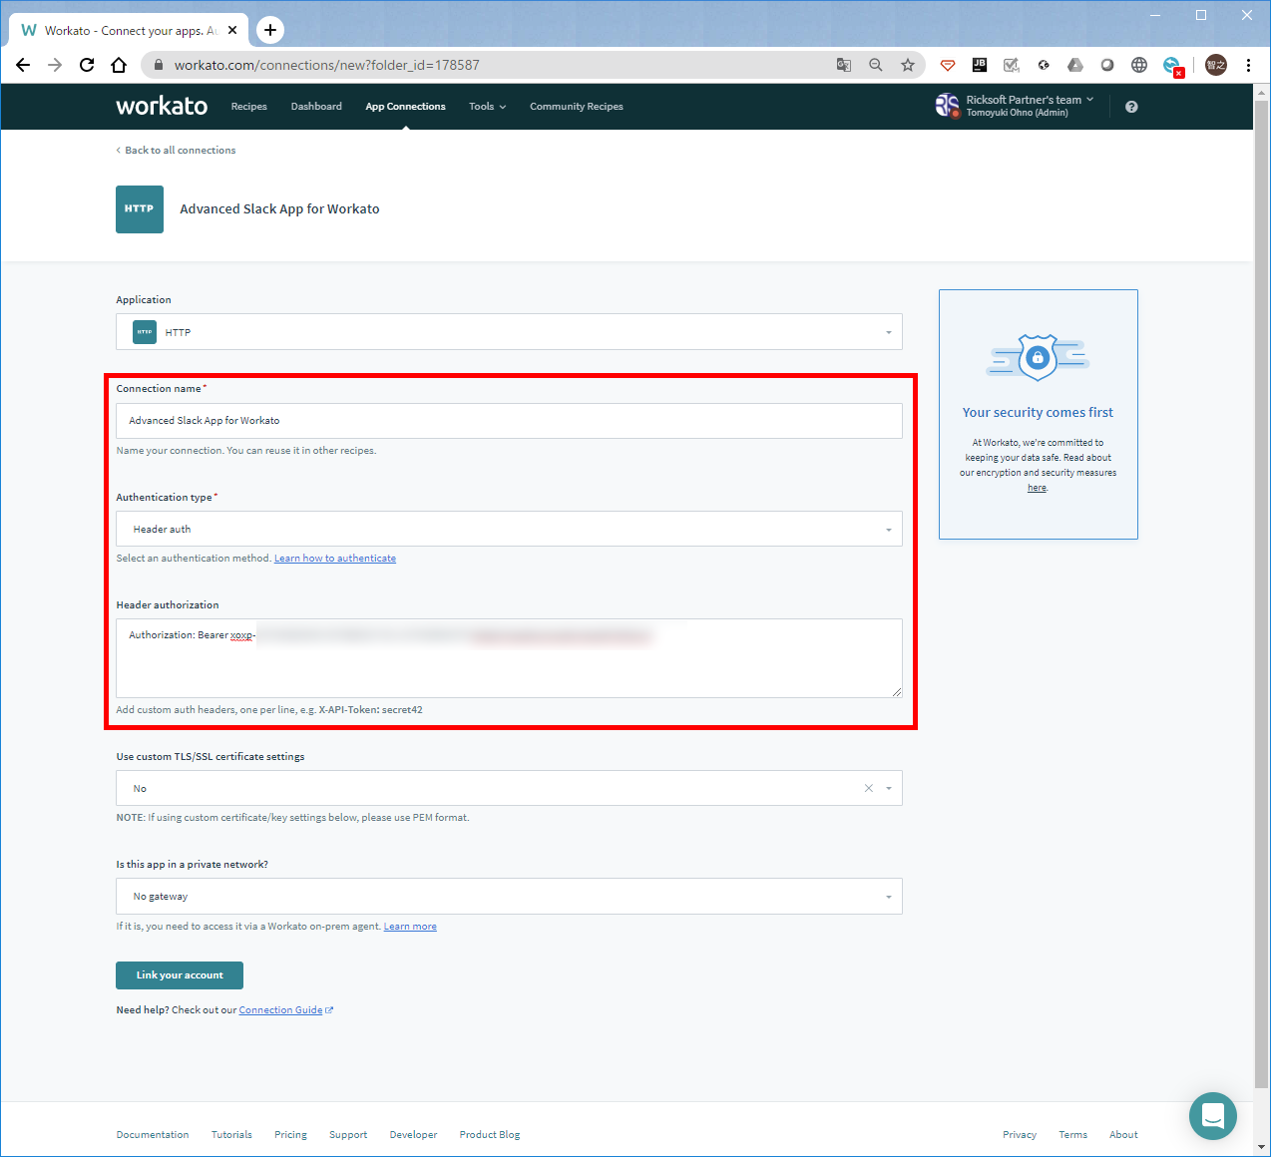
Task: Click the HTTP connector icon beside title
Action: point(140,209)
